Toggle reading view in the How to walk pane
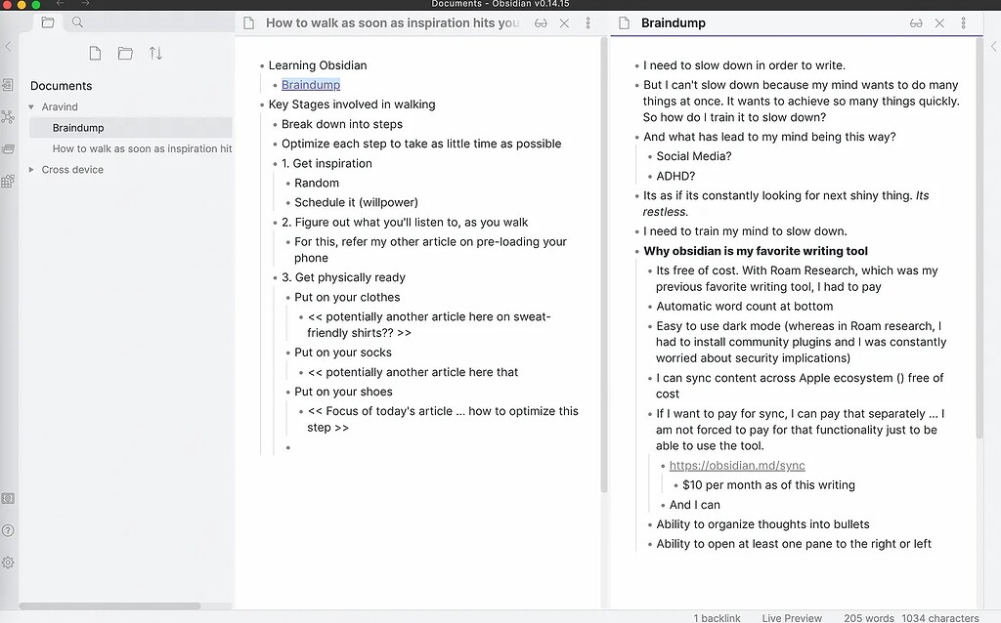 [x=539, y=21]
